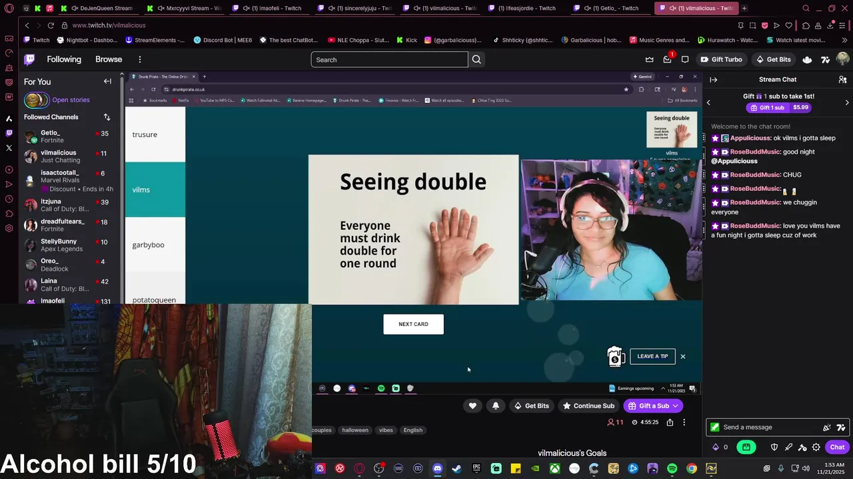Screen dimensions: 853x479
Task: Open browser extensions puzzle icon
Action: coord(806,25)
